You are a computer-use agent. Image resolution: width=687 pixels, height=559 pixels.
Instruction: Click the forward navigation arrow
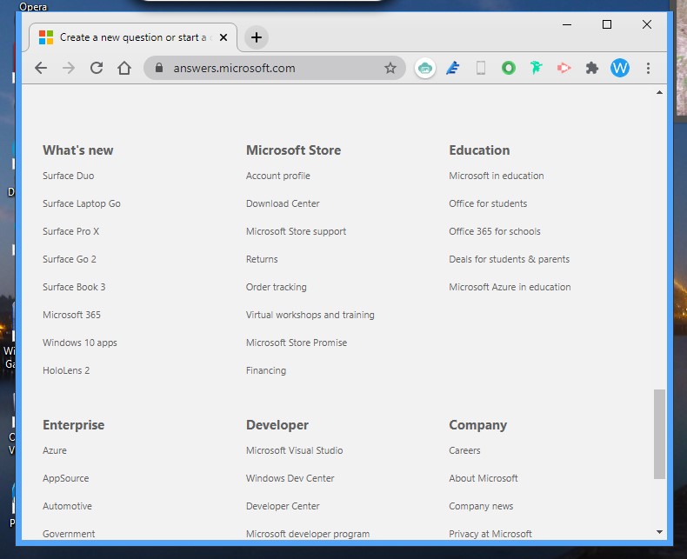(69, 68)
